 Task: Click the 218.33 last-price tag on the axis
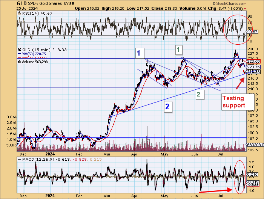click(x=253, y=72)
